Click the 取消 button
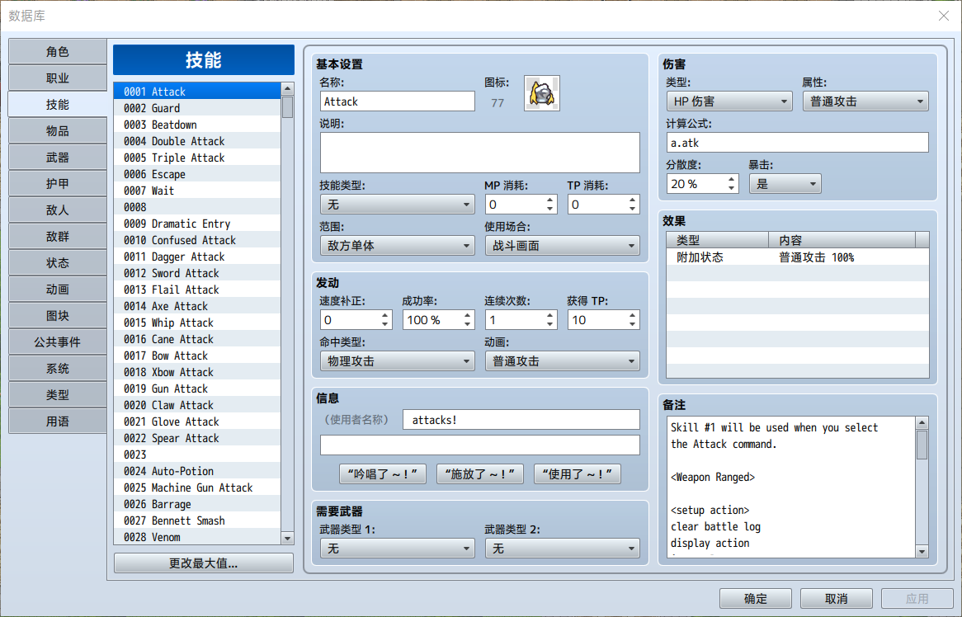 (x=837, y=599)
